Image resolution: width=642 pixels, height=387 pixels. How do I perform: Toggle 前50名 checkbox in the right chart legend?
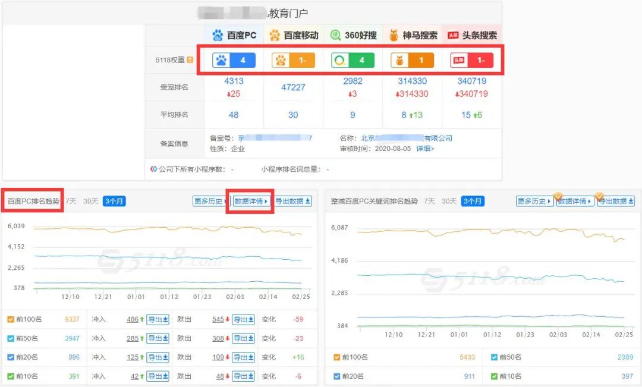click(x=495, y=357)
